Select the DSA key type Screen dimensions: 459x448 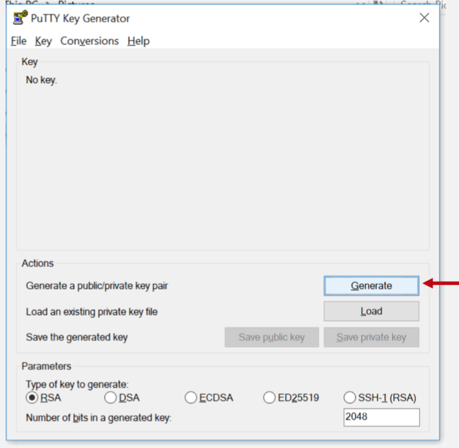click(x=111, y=398)
